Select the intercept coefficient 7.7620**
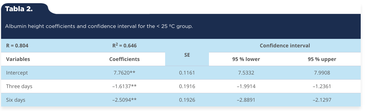This screenshot has height=111, width=365. point(125,73)
